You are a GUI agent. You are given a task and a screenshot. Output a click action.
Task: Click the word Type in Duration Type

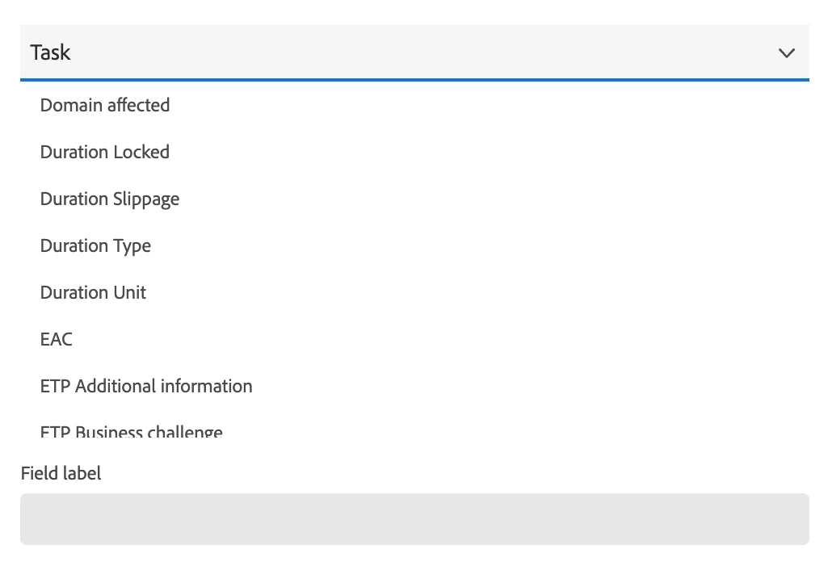(132, 246)
